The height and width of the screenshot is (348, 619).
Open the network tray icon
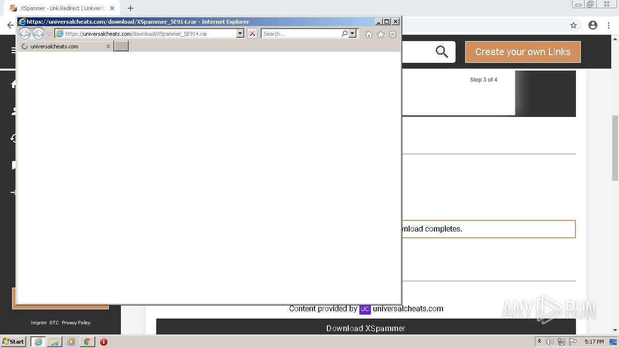click(561, 342)
